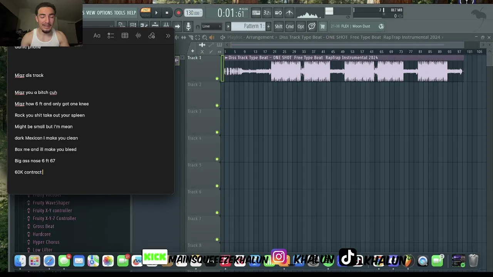Select Fruity WaveShaper in the browser
Screen dimensions: 493x277
[x=51, y=203]
